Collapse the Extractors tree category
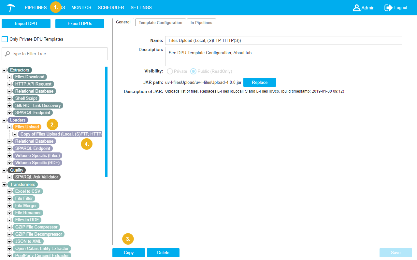This screenshot has height=260, width=417. pyautogui.click(x=5, y=70)
